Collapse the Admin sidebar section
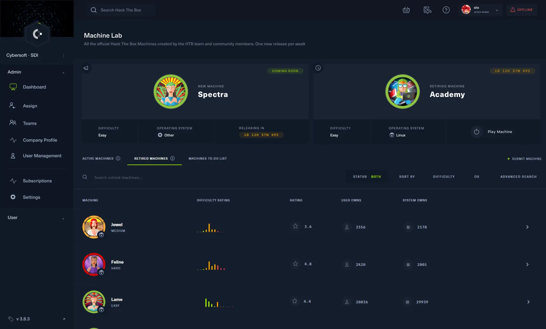The height and width of the screenshot is (329, 546). click(63, 72)
